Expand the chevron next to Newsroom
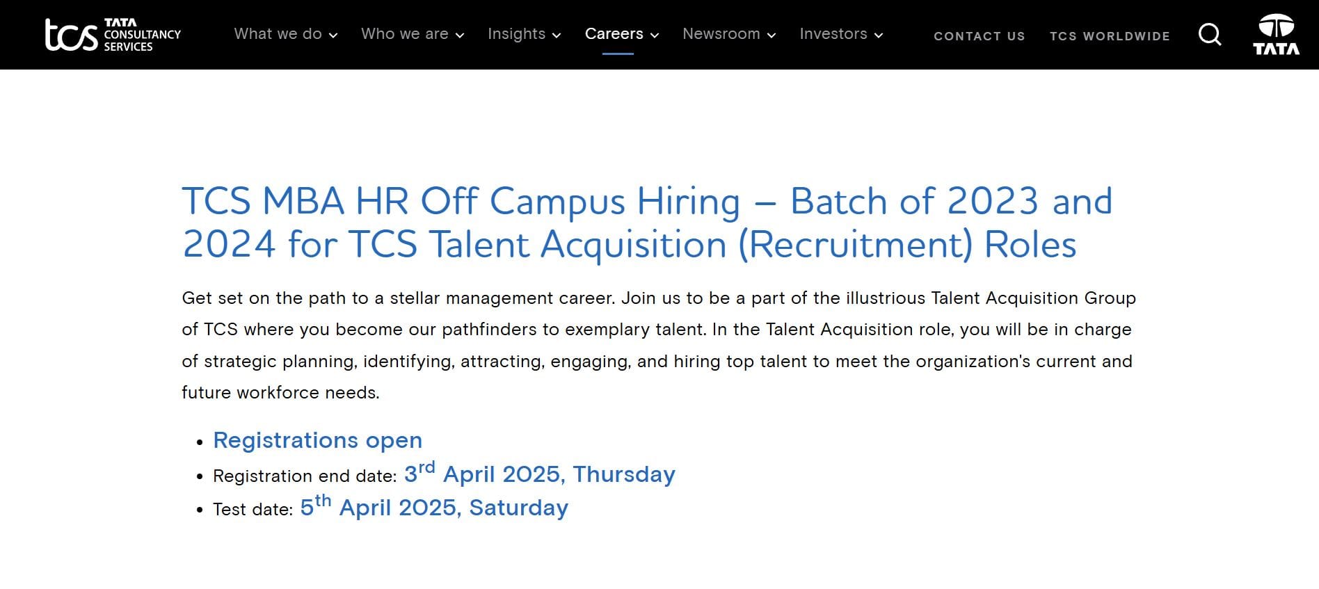1319x589 pixels. tap(772, 35)
